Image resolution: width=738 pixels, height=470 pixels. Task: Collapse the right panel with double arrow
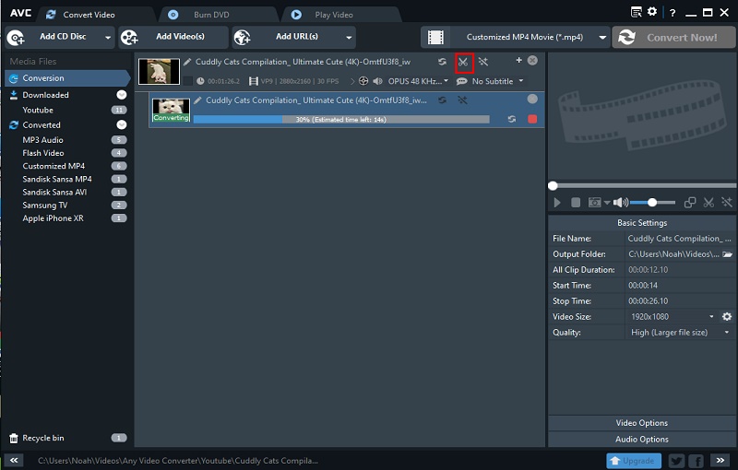[x=720, y=460]
